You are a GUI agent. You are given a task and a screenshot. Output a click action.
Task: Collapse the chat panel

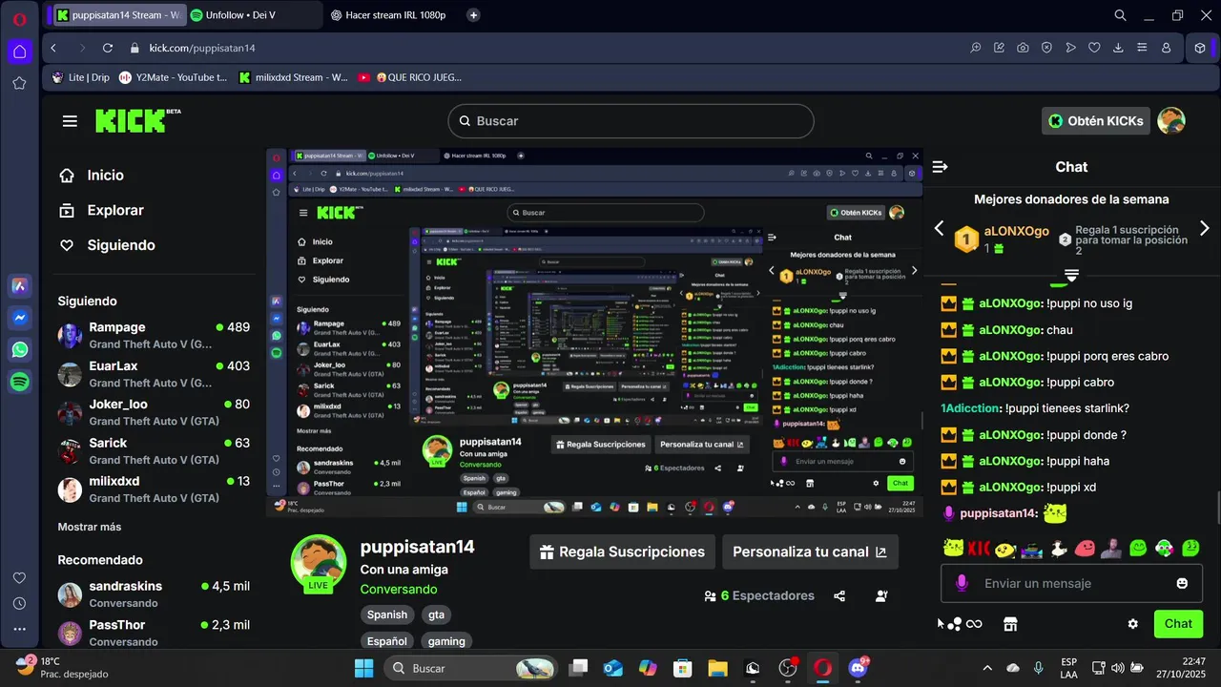tap(940, 167)
